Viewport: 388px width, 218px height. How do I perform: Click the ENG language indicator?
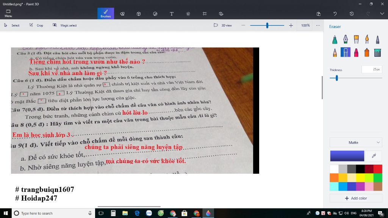(x=354, y=213)
